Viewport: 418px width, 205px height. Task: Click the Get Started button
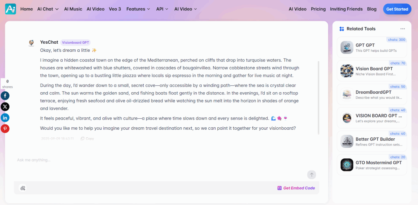click(x=397, y=9)
